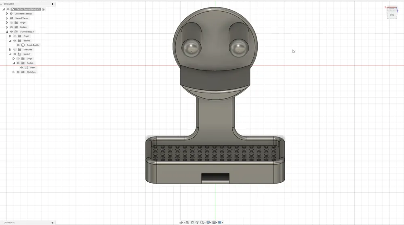Open Viewports layout icon
Viewport: 404px width, 225px height.
coord(220,223)
